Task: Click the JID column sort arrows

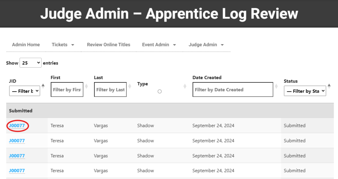Action: tap(43, 86)
